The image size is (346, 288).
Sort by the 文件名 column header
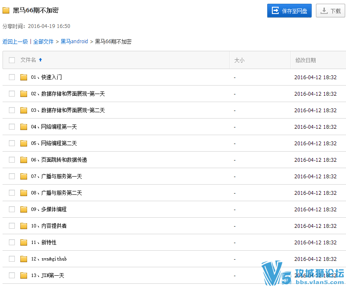[28, 60]
